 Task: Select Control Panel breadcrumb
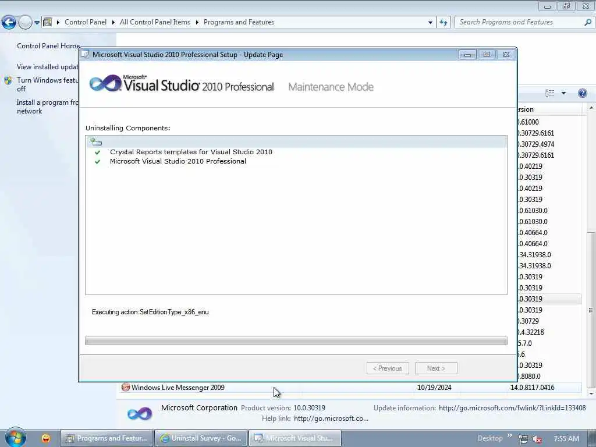click(x=86, y=22)
